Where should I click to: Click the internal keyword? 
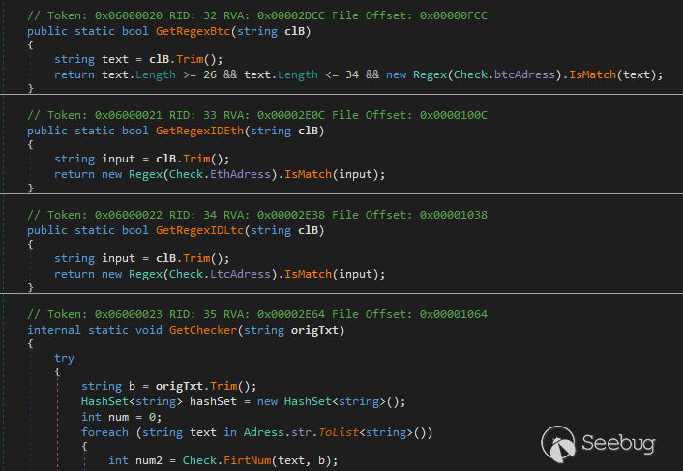pos(54,330)
